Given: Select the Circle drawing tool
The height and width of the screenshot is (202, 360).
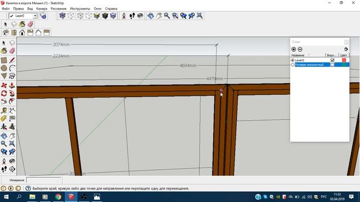Looking at the screenshot, I should pos(4,68).
